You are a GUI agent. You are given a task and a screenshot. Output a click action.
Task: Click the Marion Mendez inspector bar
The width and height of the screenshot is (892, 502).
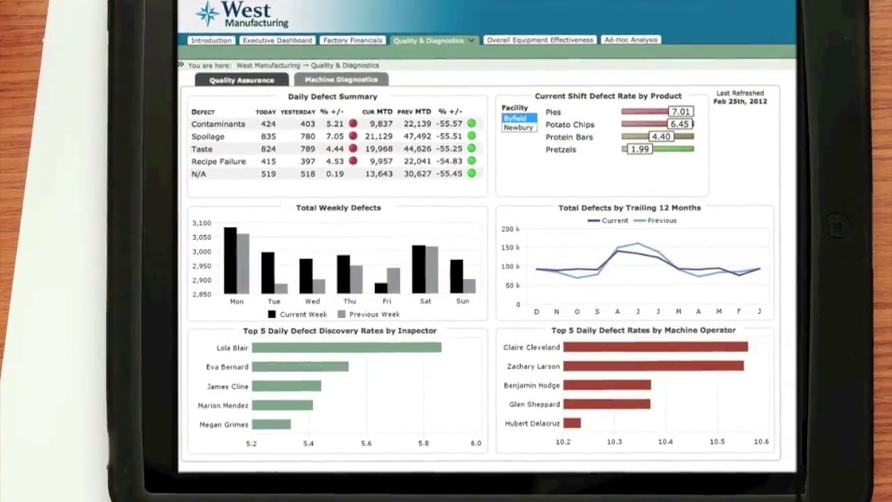click(282, 405)
